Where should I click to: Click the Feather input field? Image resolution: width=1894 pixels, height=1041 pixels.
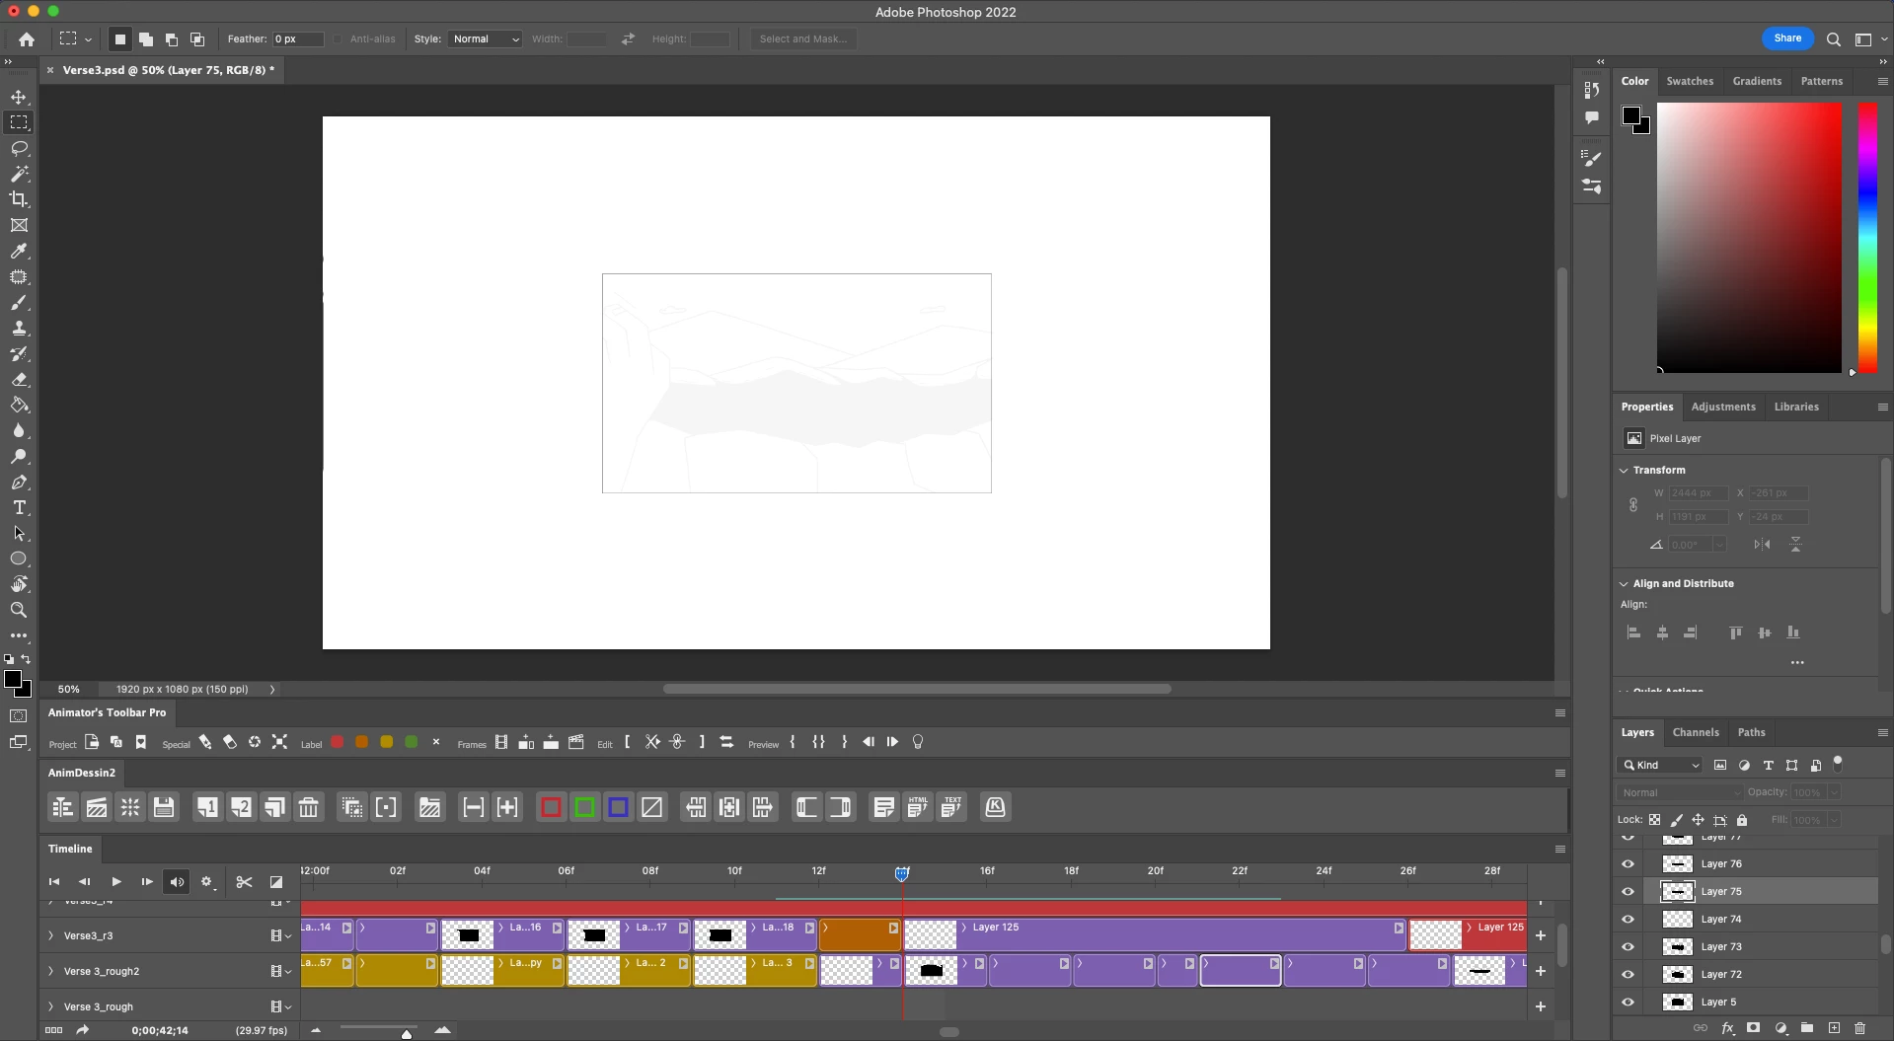pyautogui.click(x=297, y=39)
